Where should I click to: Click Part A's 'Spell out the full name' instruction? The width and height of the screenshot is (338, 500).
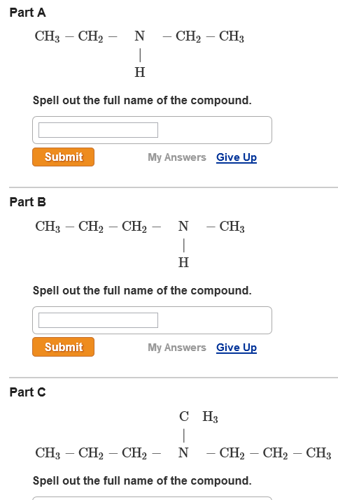142,101
